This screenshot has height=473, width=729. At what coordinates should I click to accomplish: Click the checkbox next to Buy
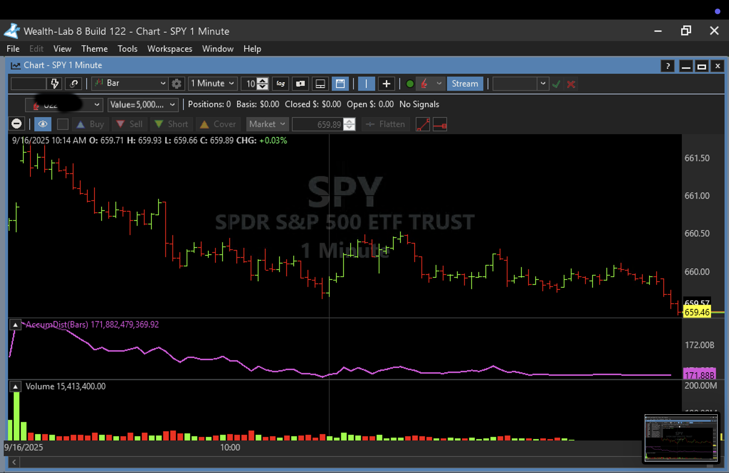pyautogui.click(x=63, y=124)
